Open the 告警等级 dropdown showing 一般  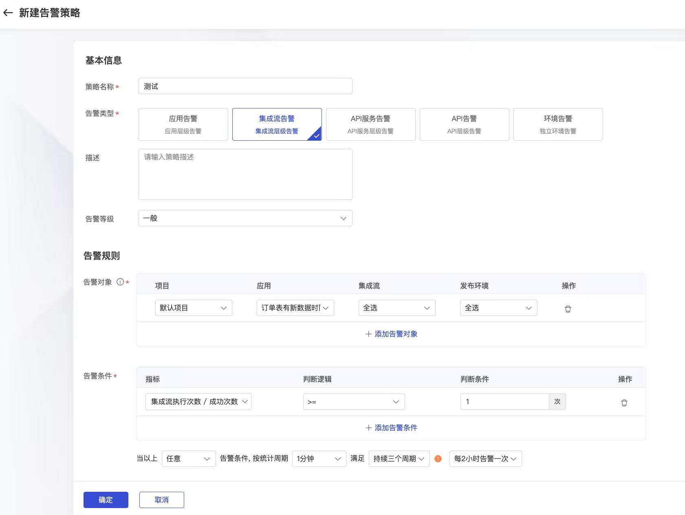tap(245, 218)
